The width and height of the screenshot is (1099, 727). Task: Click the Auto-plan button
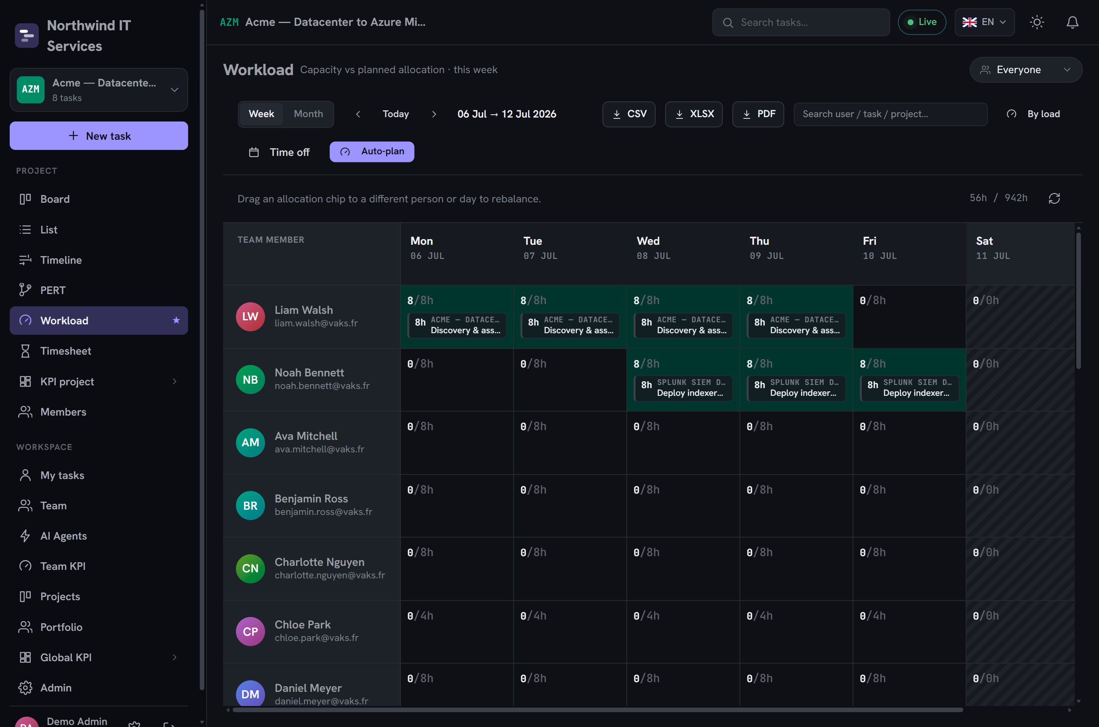coord(372,151)
